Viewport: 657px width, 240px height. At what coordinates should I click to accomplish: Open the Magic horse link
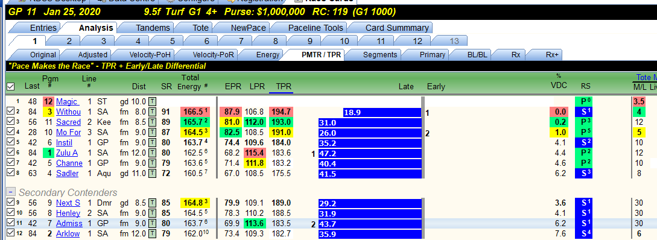click(67, 102)
